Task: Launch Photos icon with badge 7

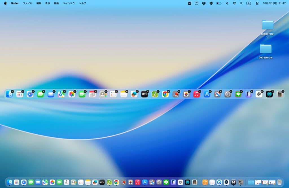Action: click(72, 94)
